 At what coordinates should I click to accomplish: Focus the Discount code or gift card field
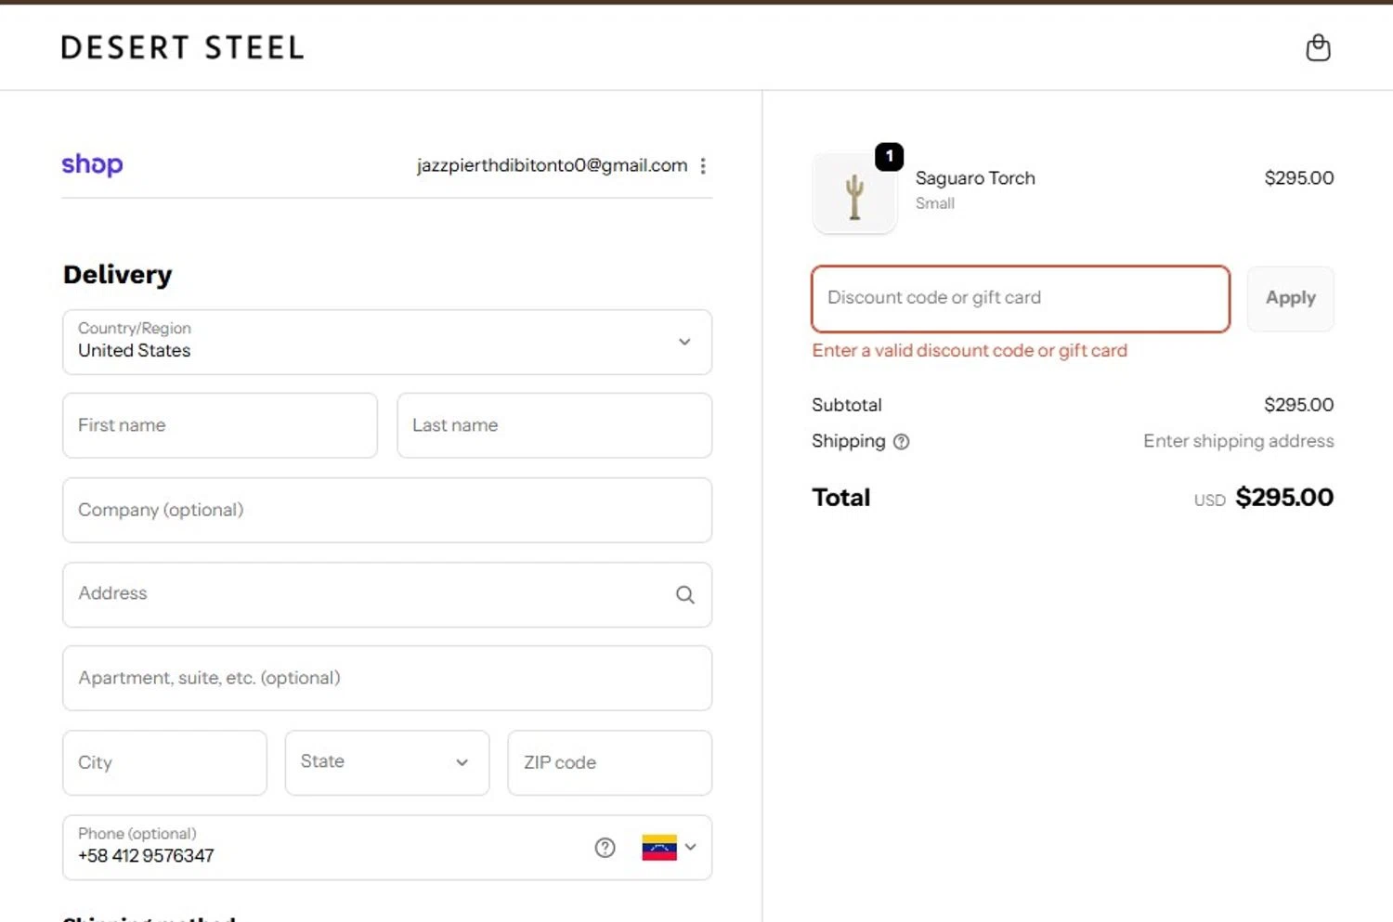[x=1021, y=299]
